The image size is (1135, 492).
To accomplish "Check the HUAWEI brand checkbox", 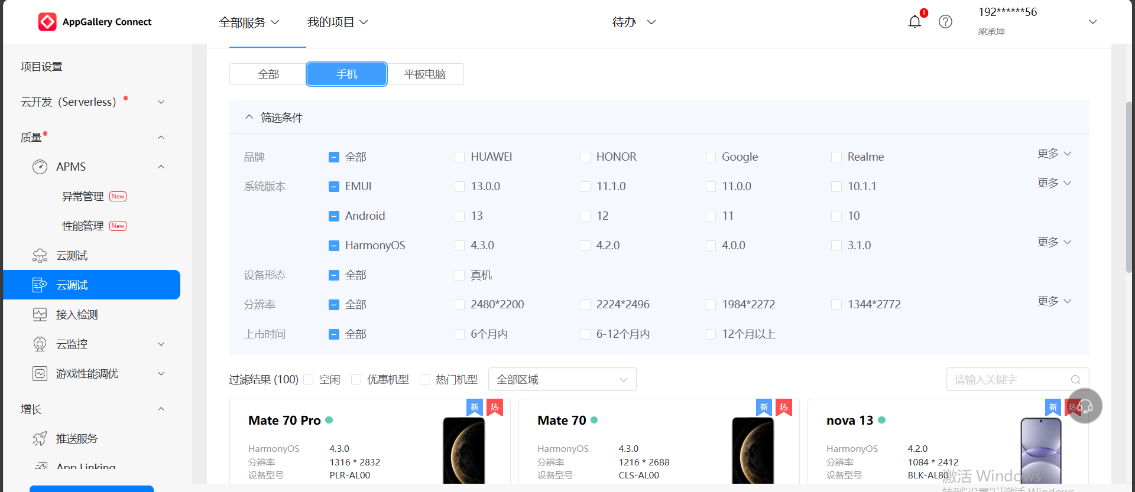I will click(x=459, y=157).
